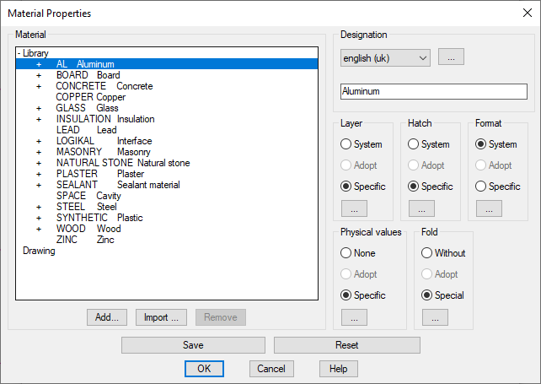Set Fold option to Without
The height and width of the screenshot is (384, 541).
pyautogui.click(x=427, y=253)
